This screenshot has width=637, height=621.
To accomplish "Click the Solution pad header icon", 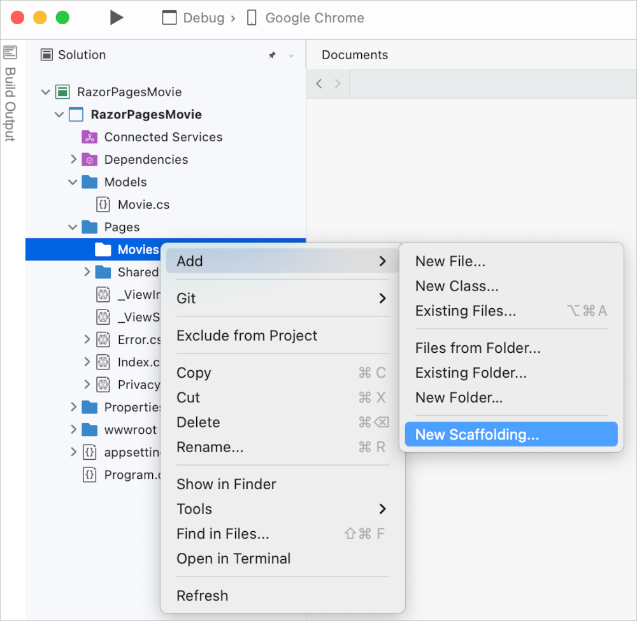I will click(47, 55).
